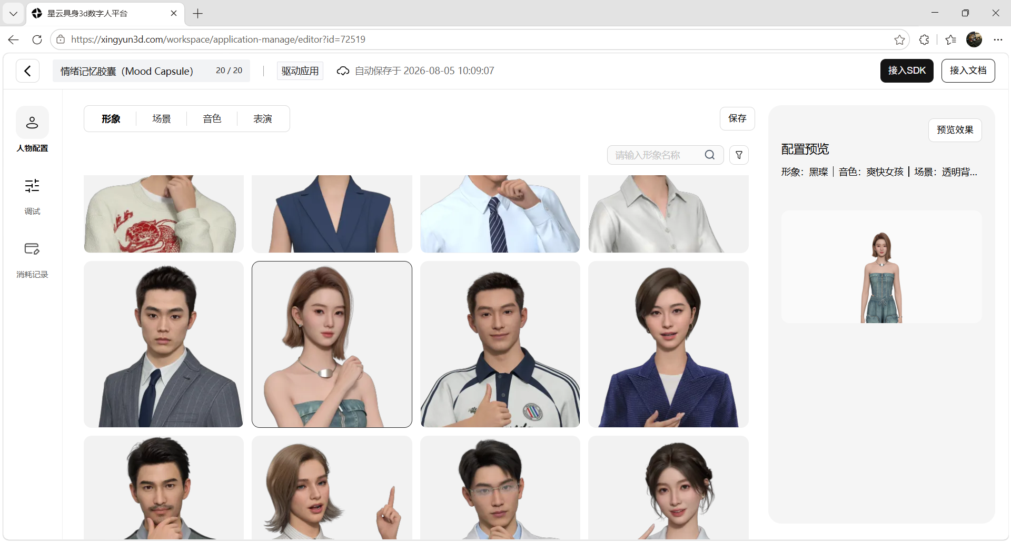Open the browser extensions puzzle icon

click(924, 39)
